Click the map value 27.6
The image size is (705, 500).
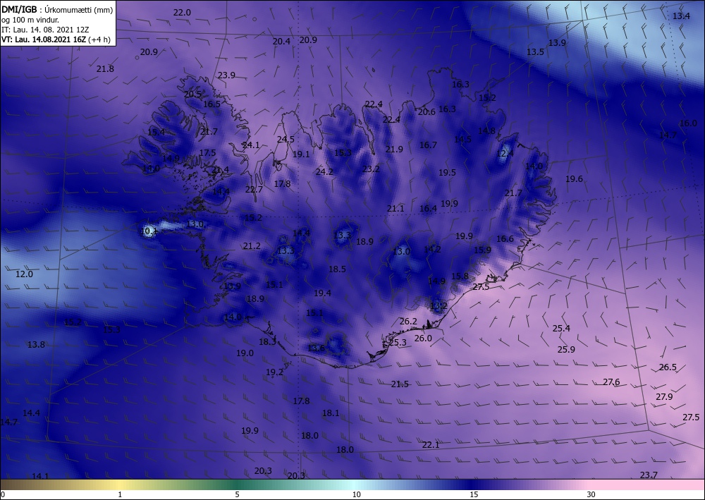tap(611, 382)
